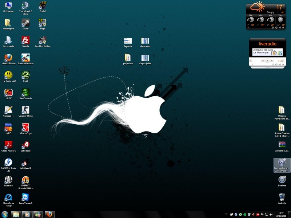Click the plus icon on weather gadget
Screen dimensions: 291x218
(x=283, y=28)
